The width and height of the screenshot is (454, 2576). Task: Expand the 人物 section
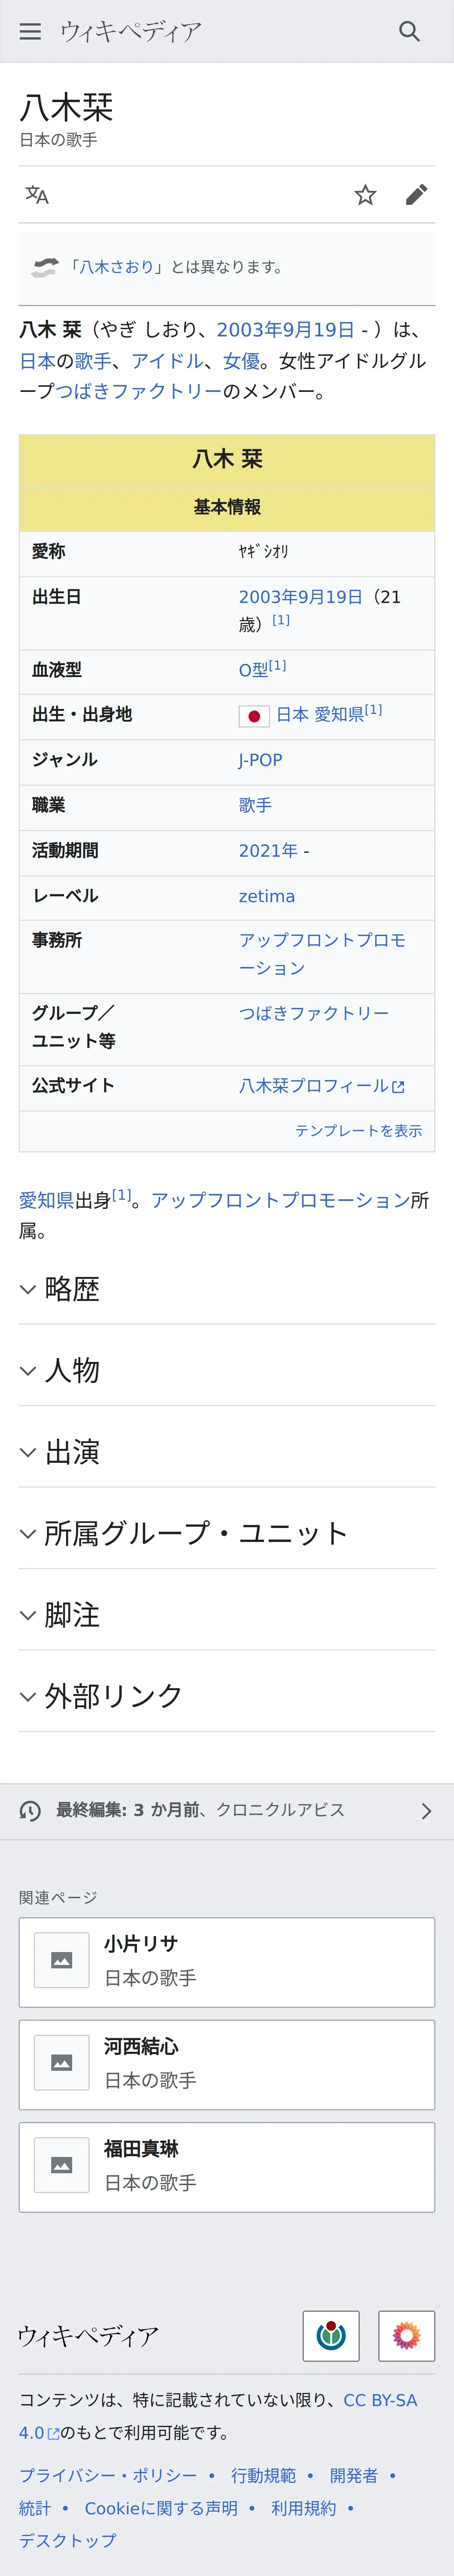coord(227,1370)
